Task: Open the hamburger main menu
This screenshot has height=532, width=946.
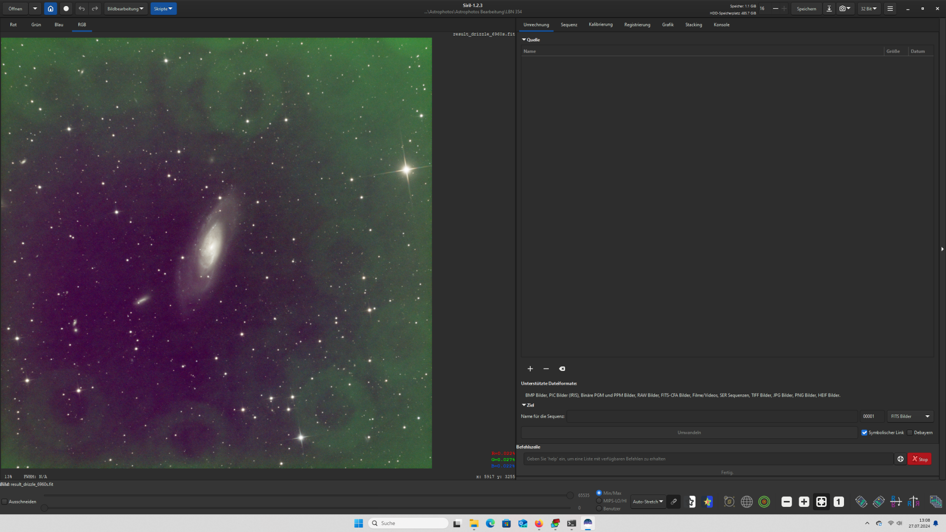Action: point(890,8)
